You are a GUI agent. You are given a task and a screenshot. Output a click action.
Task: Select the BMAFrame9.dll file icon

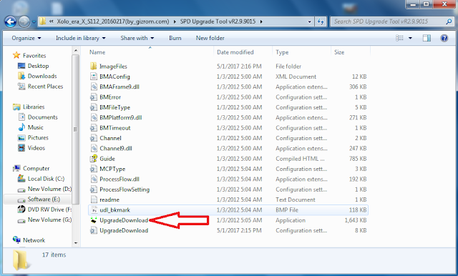pos(94,87)
